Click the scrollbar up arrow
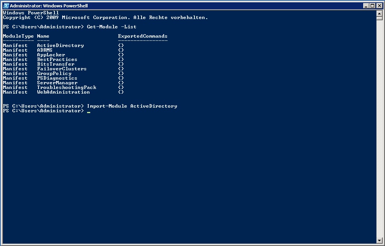 coord(380,13)
